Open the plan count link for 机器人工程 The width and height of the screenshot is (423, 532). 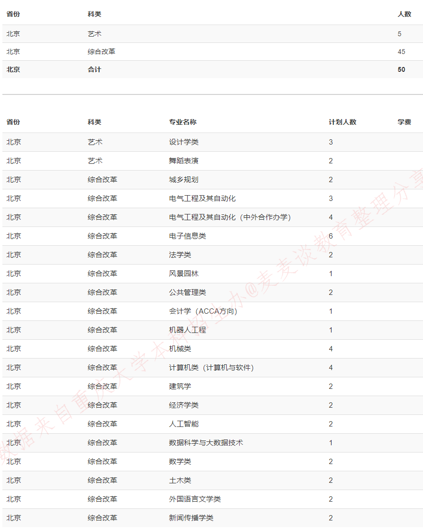coord(331,330)
